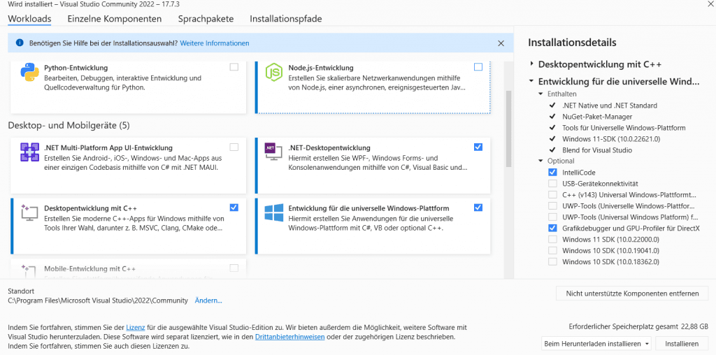The height and width of the screenshot is (355, 716).
Task: Open the Sprachpakete tab
Action: tap(205, 19)
